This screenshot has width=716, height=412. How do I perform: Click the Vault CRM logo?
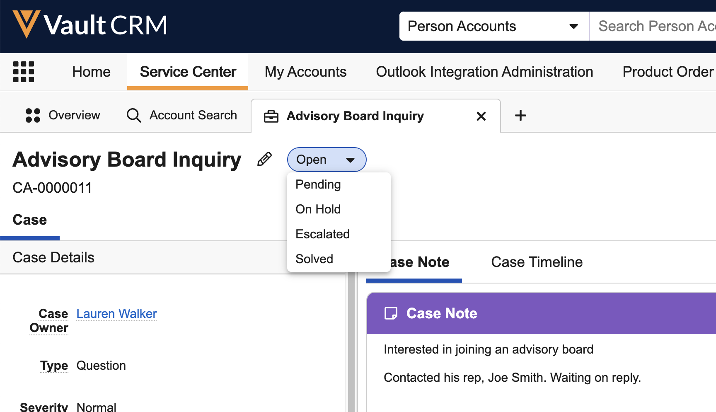click(x=90, y=25)
